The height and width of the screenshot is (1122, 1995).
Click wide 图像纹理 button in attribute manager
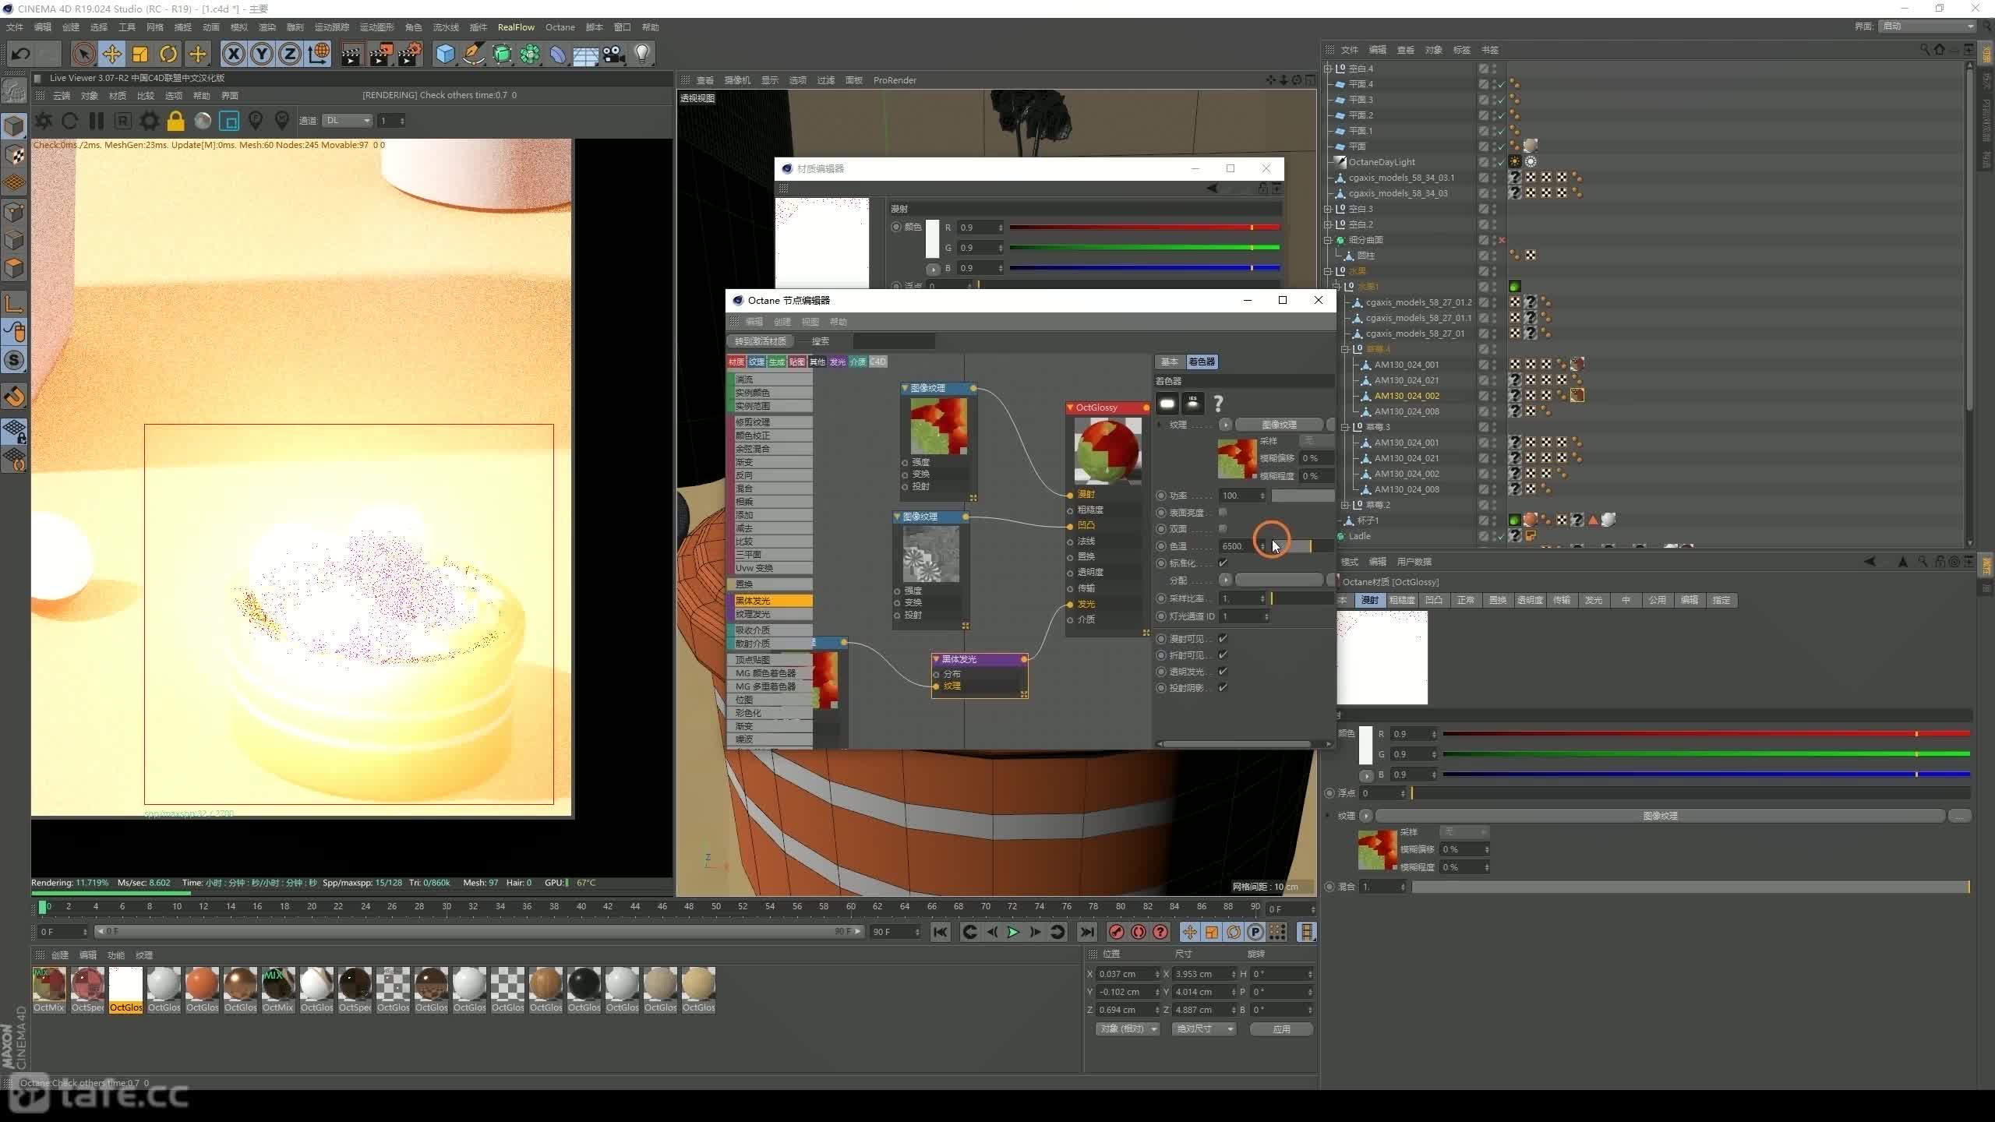(x=1660, y=816)
